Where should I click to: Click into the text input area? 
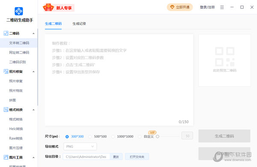[x=119, y=80]
